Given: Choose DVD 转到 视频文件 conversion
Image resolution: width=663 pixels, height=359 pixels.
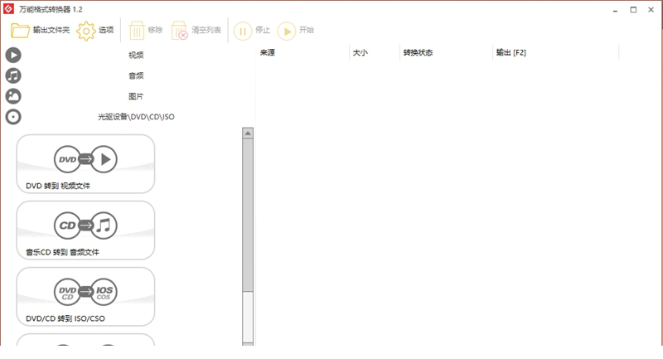Looking at the screenshot, I should 85,164.
